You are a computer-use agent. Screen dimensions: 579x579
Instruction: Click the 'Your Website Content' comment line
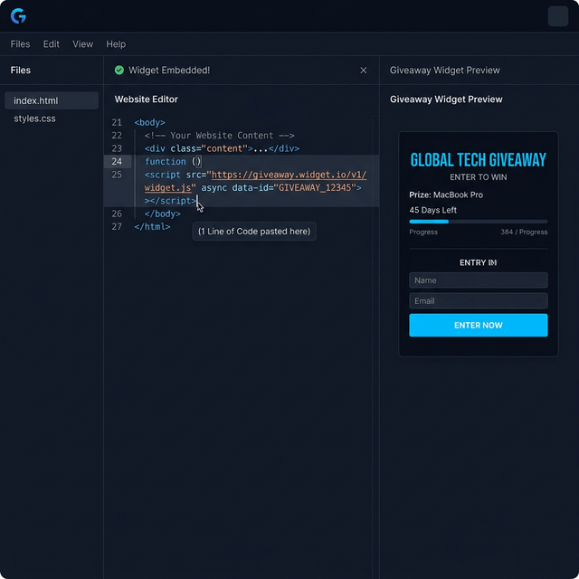[219, 135]
